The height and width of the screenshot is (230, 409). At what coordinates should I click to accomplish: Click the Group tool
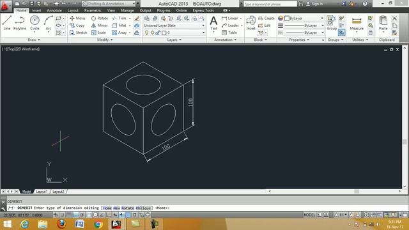pyautogui.click(x=332, y=23)
